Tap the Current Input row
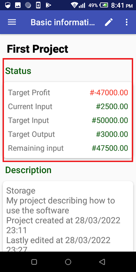Viewport: 136px width, 272px height. pyautogui.click(x=68, y=106)
